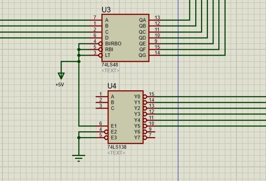Select pin 1 input A of U4
The width and height of the screenshot is (266, 181).
point(102,97)
